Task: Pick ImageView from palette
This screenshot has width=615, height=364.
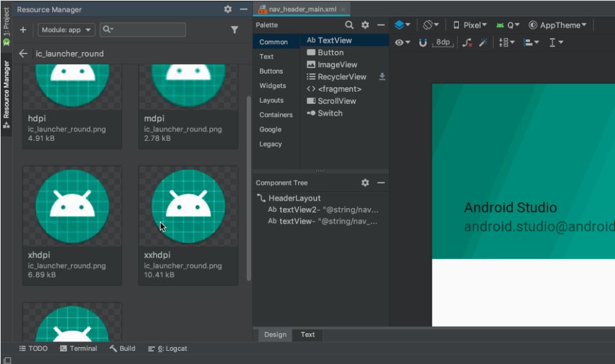Action: [x=344, y=65]
